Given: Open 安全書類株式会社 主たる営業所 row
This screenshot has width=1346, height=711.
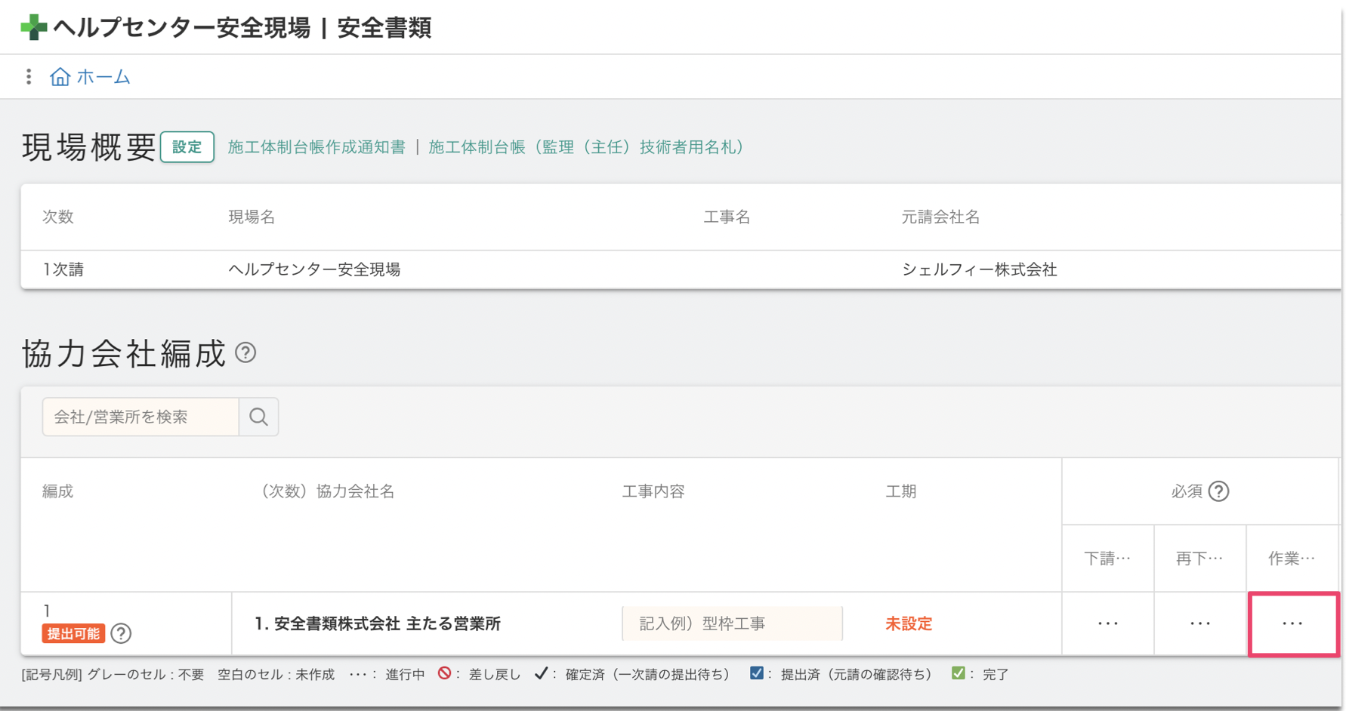Looking at the screenshot, I should coord(378,623).
